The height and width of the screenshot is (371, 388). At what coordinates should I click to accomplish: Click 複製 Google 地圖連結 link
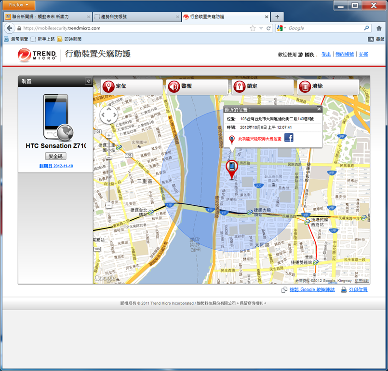tap(312, 290)
